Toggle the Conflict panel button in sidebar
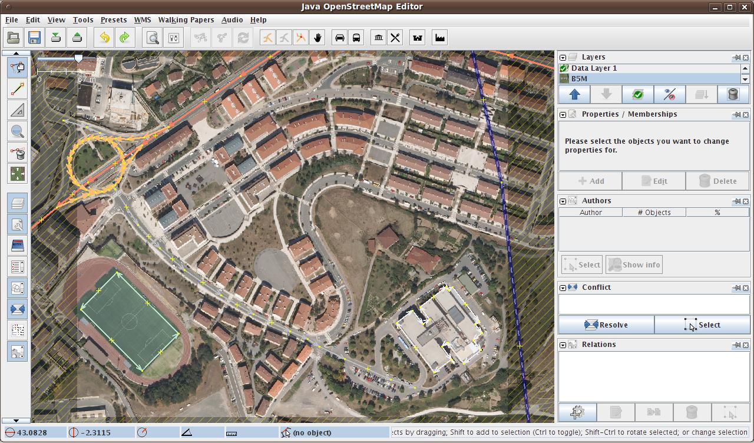The image size is (754, 443). [18, 309]
